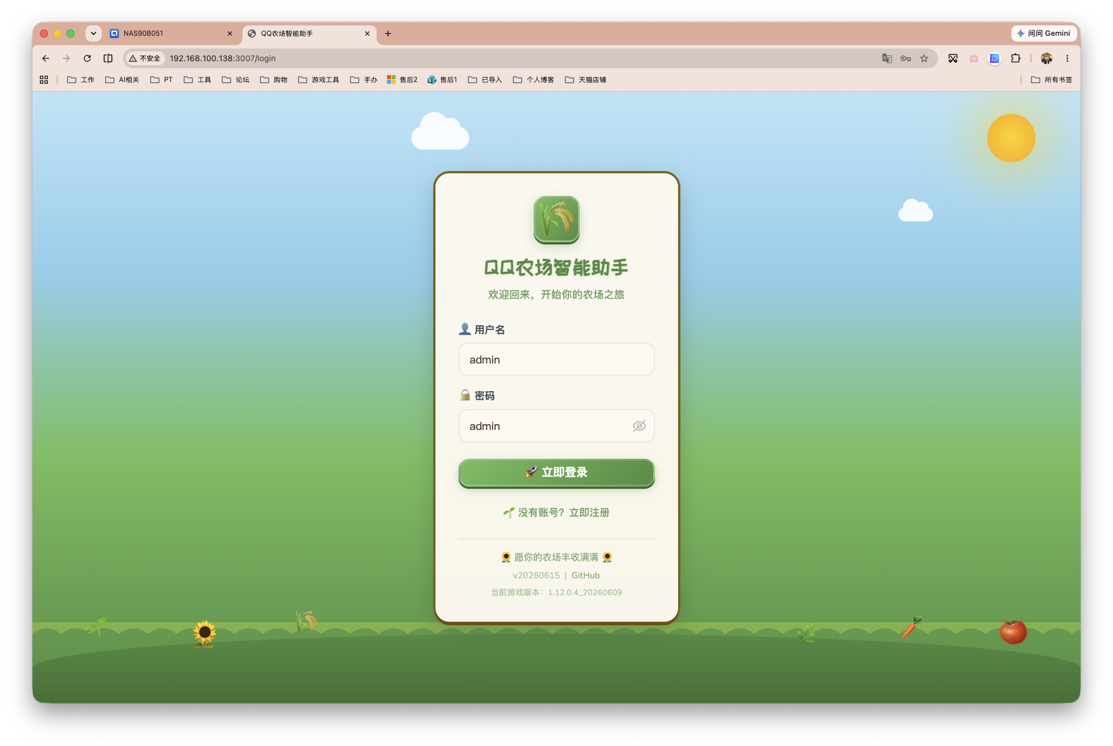Click the rice plant app logo
1113x746 pixels.
click(x=556, y=220)
